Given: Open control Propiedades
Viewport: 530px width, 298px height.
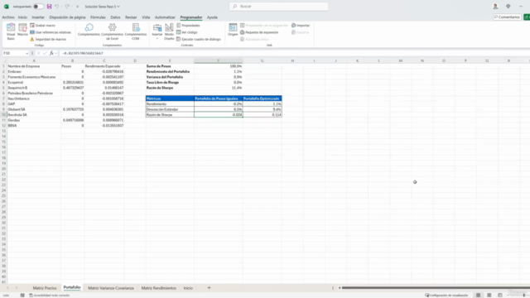Looking at the screenshot, I should click(x=188, y=26).
